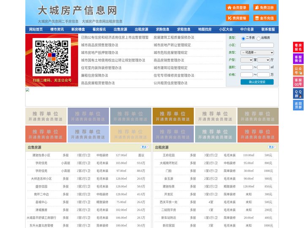The width and height of the screenshot is (304, 228).
Task: Open 城市商品房预售管理办法 article link
Action: point(100,45)
